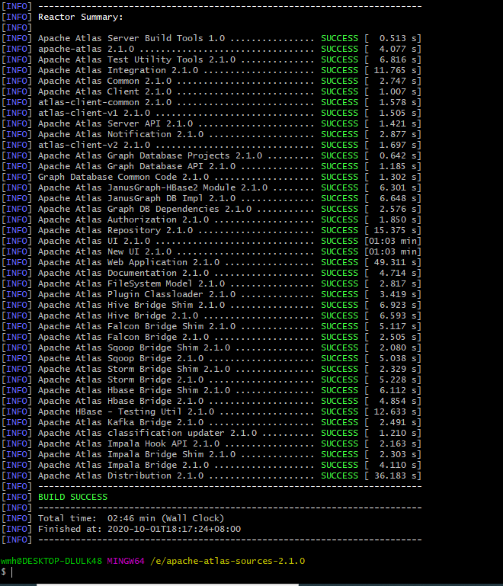Click 'Finished at: 2020-10-01T18:17:24+08:00' line
Image resolution: width=503 pixels, height=586 pixels.
click(139, 529)
